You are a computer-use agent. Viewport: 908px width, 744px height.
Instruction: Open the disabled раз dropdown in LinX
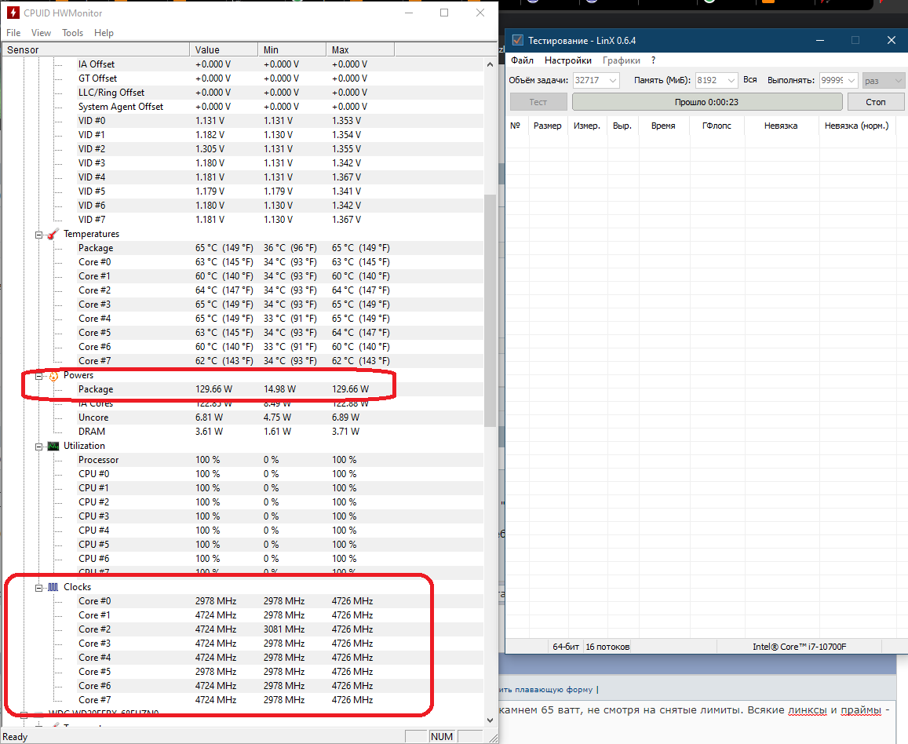point(883,81)
